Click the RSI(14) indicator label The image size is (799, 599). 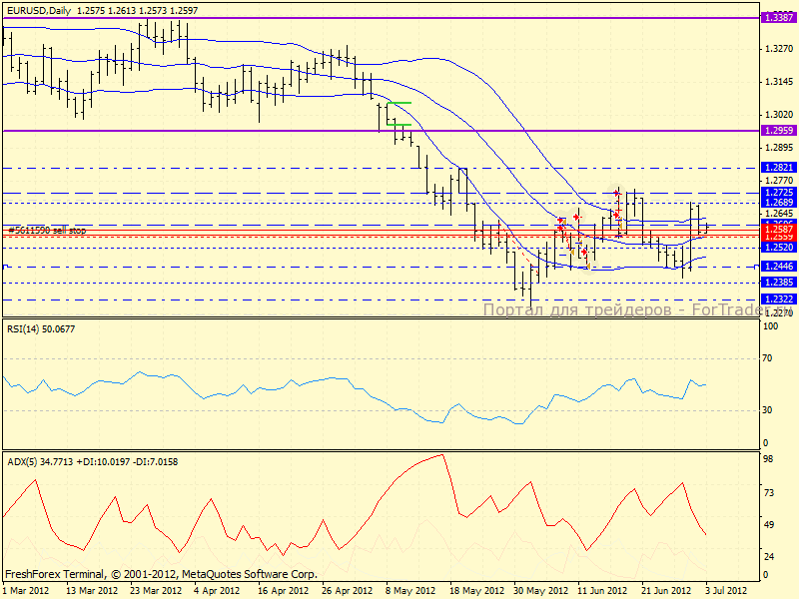point(40,328)
